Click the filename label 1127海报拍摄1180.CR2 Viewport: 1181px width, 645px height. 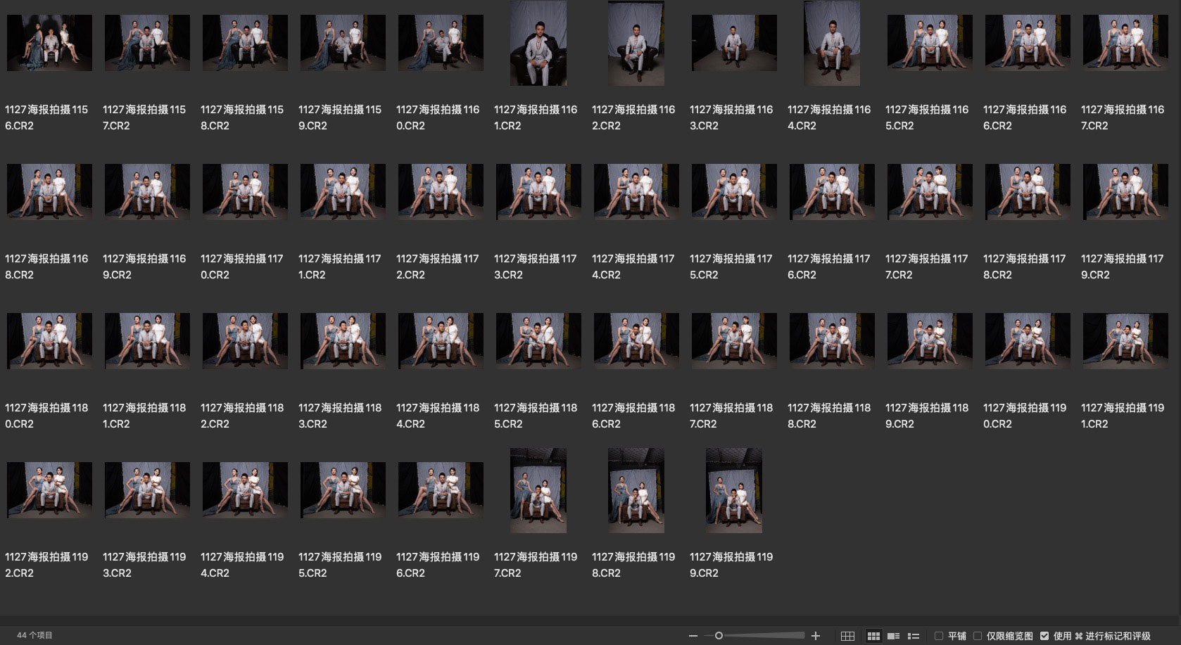[x=46, y=416]
